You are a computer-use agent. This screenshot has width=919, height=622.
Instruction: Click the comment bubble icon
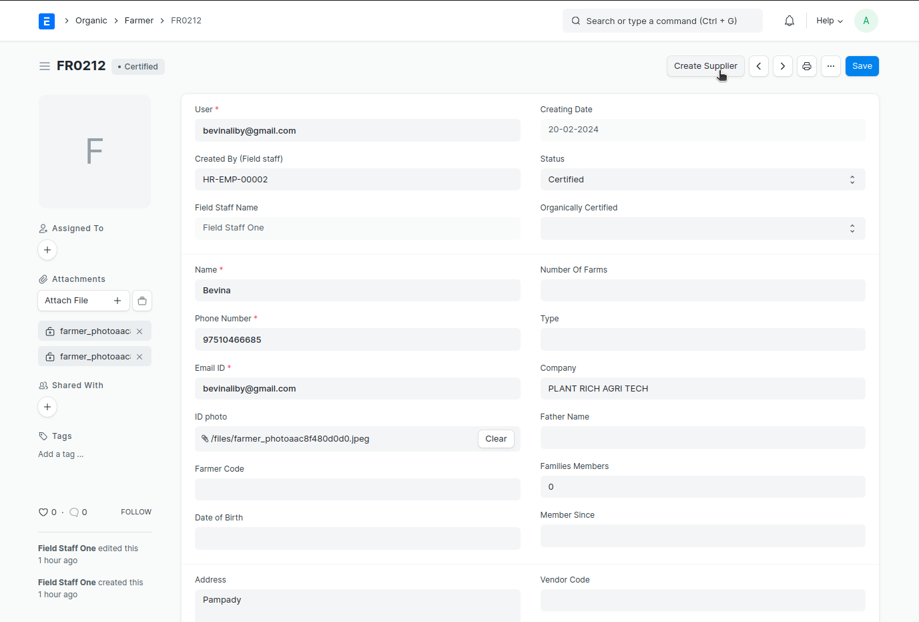[x=74, y=512]
